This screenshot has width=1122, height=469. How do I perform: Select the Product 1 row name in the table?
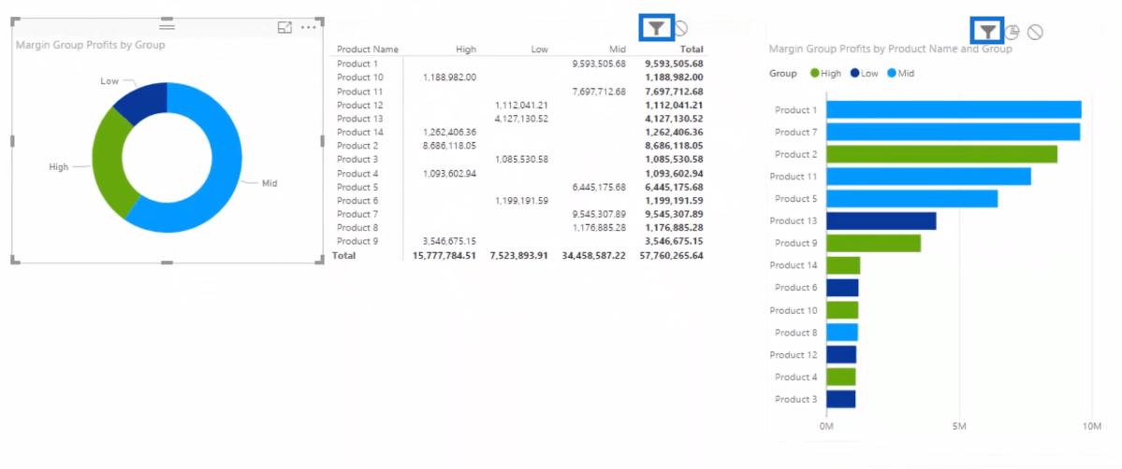357,64
